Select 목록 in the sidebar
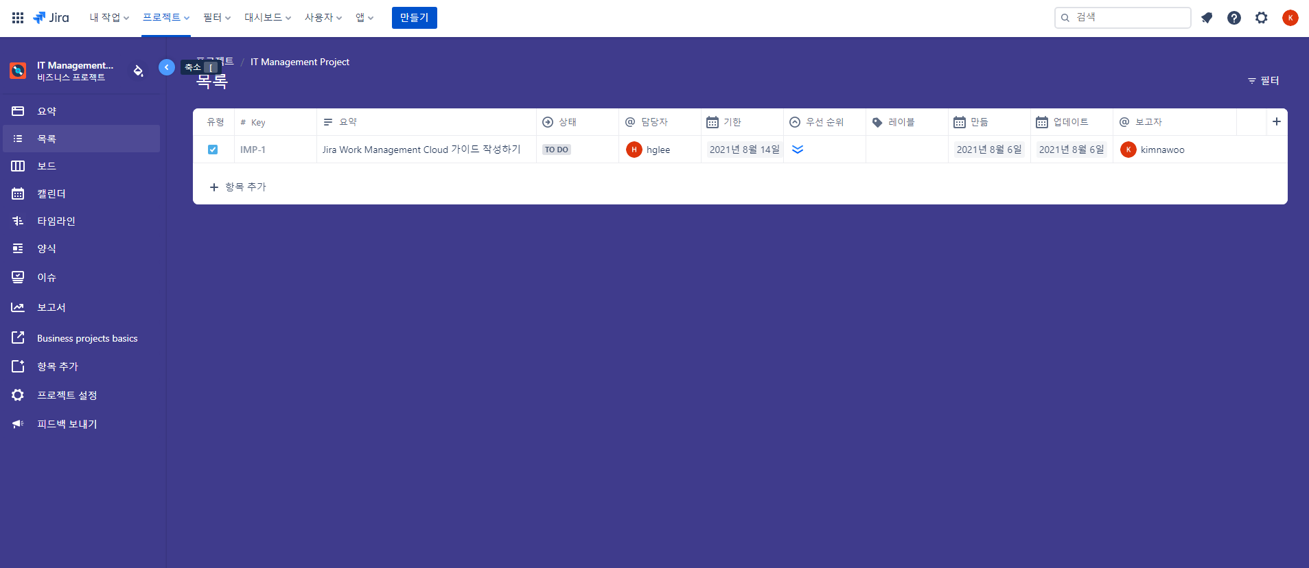The image size is (1309, 568). coord(82,139)
